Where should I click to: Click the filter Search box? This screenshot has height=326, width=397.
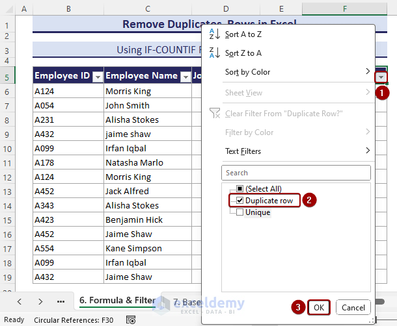coord(296,173)
